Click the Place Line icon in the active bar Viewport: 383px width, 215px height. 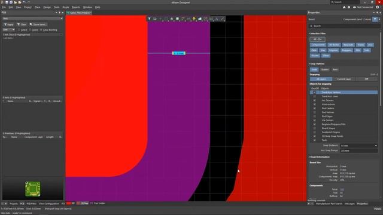click(x=222, y=19)
